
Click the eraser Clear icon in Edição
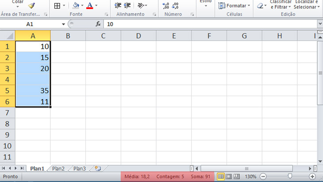click(260, 6)
